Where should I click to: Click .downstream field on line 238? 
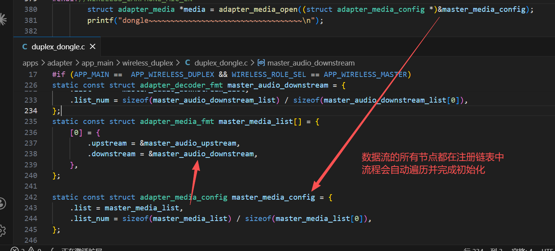click(111, 154)
